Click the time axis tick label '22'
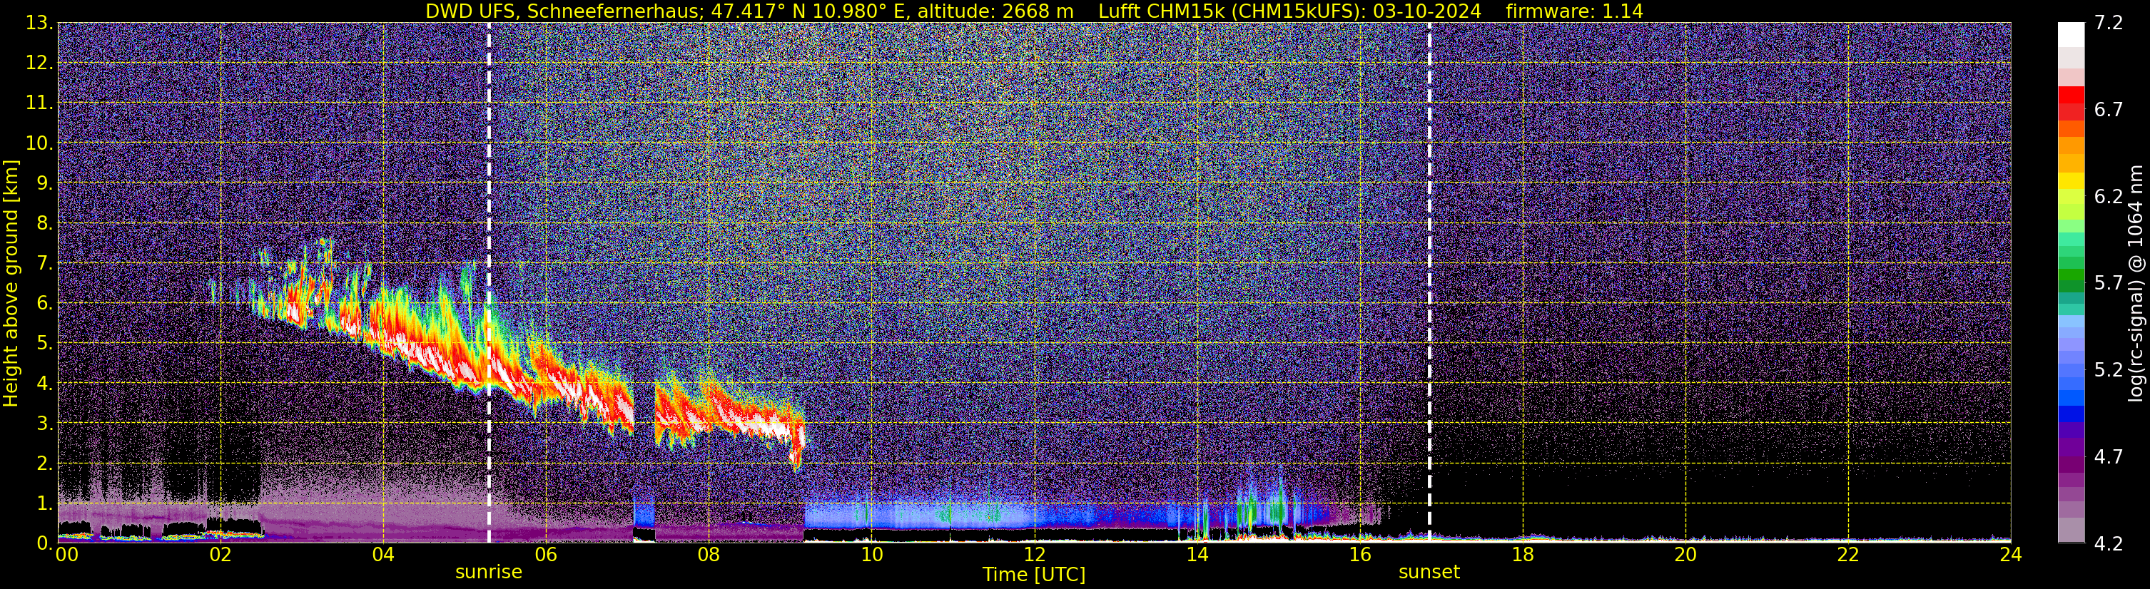Image resolution: width=2150 pixels, height=589 pixels. click(x=1848, y=555)
